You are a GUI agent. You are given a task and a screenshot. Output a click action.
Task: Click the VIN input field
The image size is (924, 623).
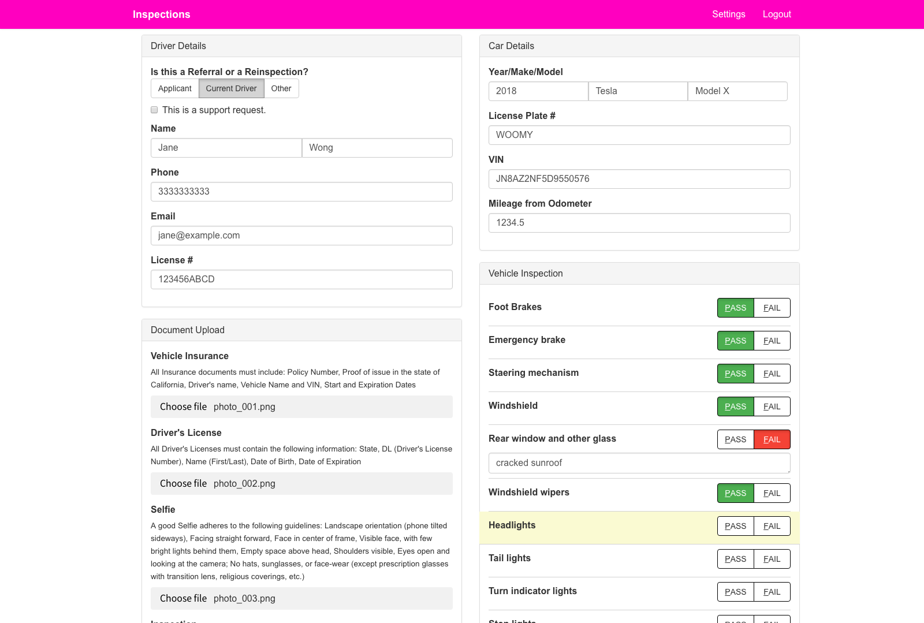click(639, 179)
